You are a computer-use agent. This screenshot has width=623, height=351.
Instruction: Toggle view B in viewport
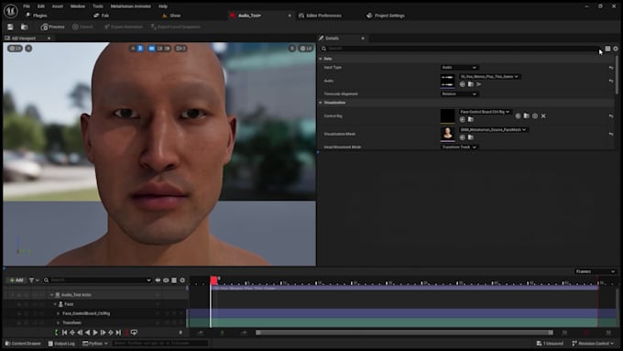(140, 48)
